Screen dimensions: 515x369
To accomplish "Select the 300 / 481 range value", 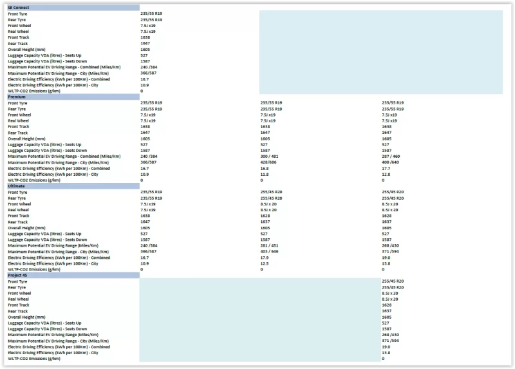I will tap(270, 156).
